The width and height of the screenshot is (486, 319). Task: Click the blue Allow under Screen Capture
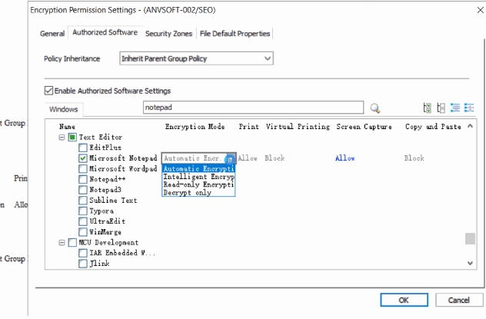tap(345, 158)
